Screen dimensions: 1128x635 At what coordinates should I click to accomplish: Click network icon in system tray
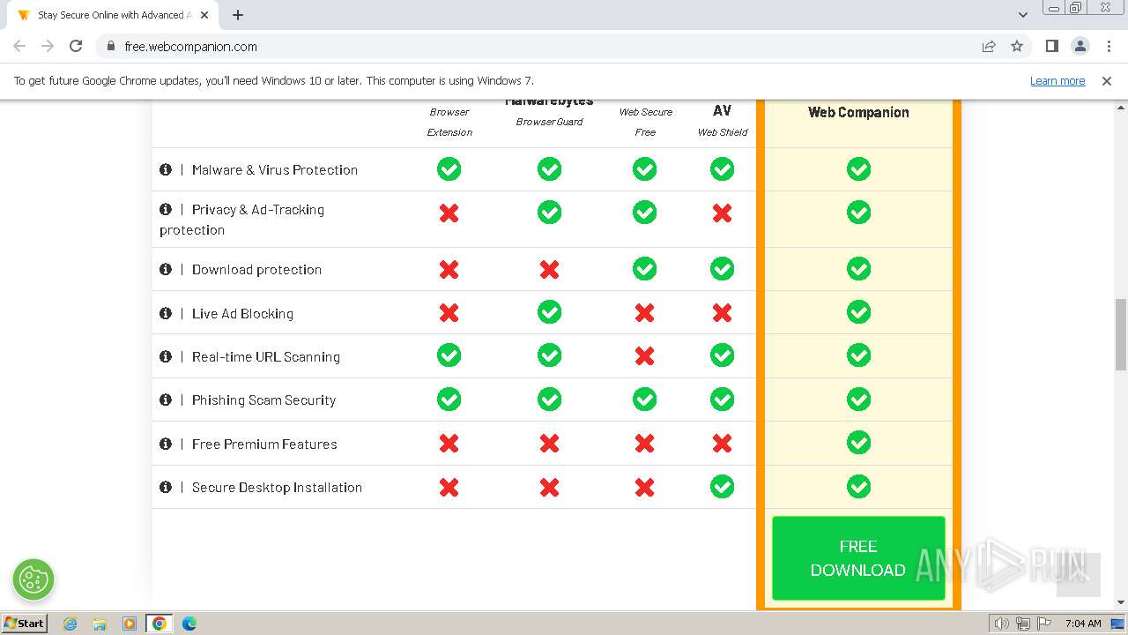[1022, 624]
